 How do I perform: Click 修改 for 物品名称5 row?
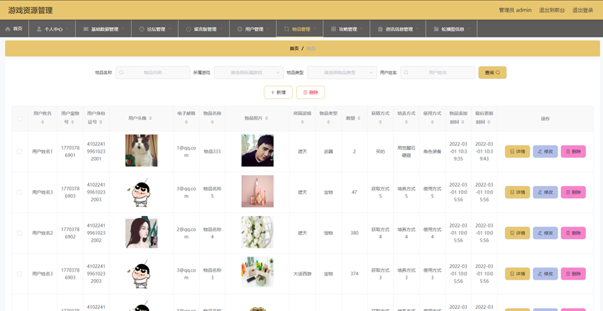pos(545,192)
